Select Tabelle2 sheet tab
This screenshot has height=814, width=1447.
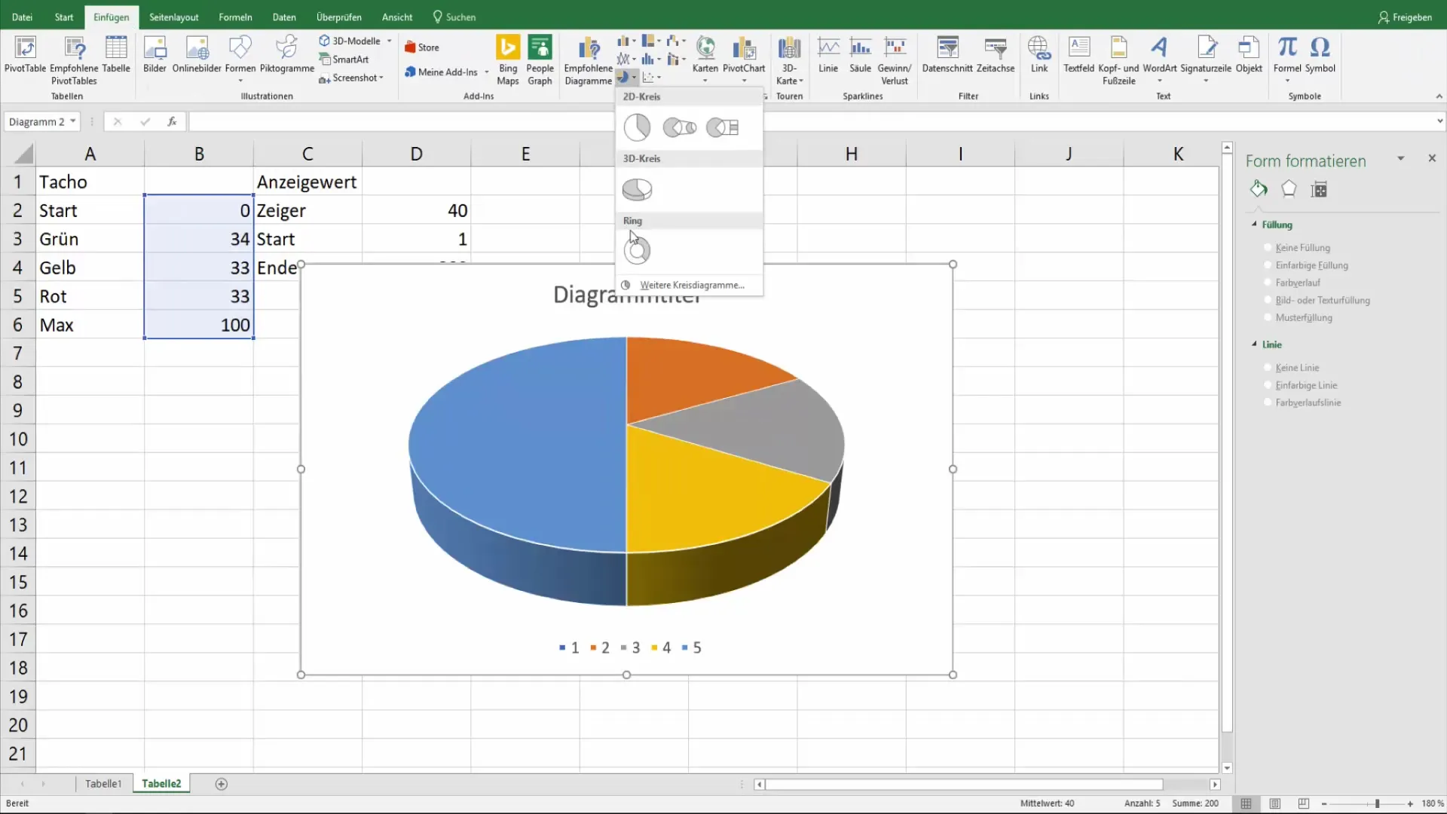161,783
